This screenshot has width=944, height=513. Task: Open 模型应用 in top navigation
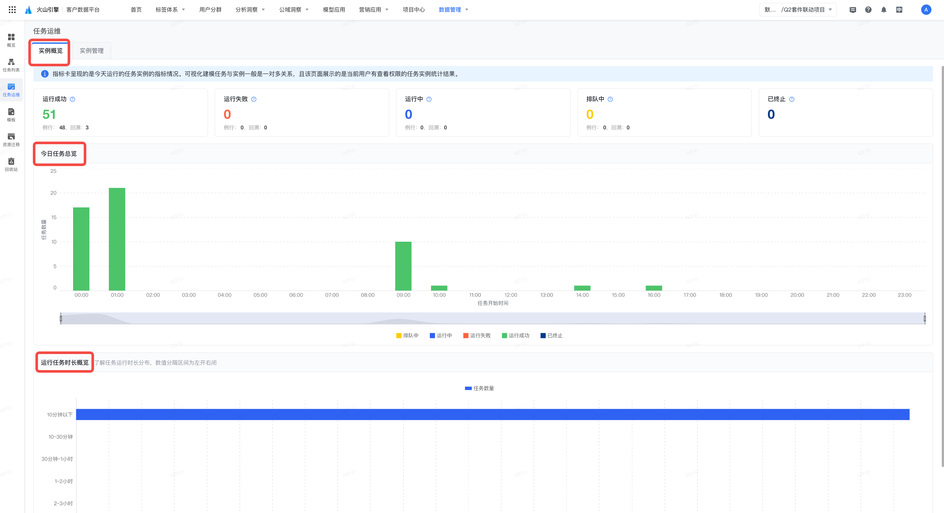click(334, 10)
